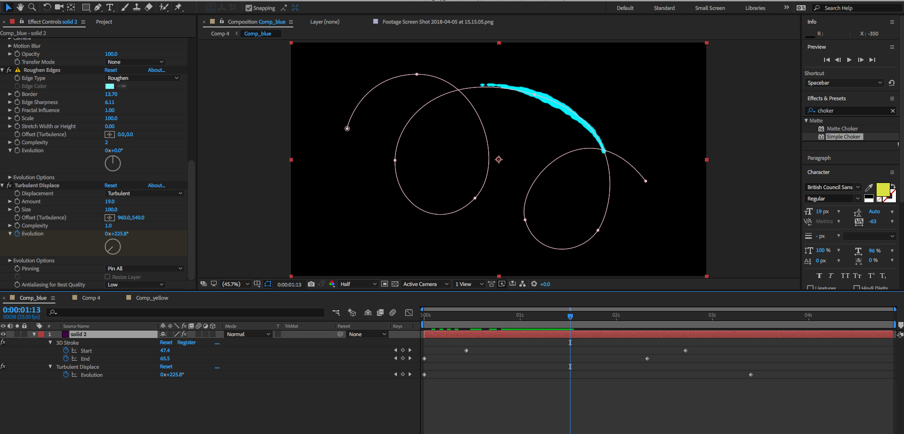This screenshot has height=434, width=904.
Task: Toggle 3D Stroke fx switch in timeline
Action: click(3, 342)
